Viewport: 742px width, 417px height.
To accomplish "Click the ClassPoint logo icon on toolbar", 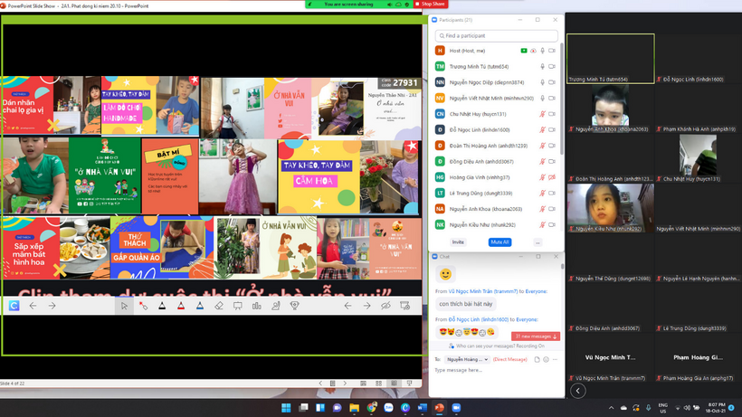I will 14,306.
